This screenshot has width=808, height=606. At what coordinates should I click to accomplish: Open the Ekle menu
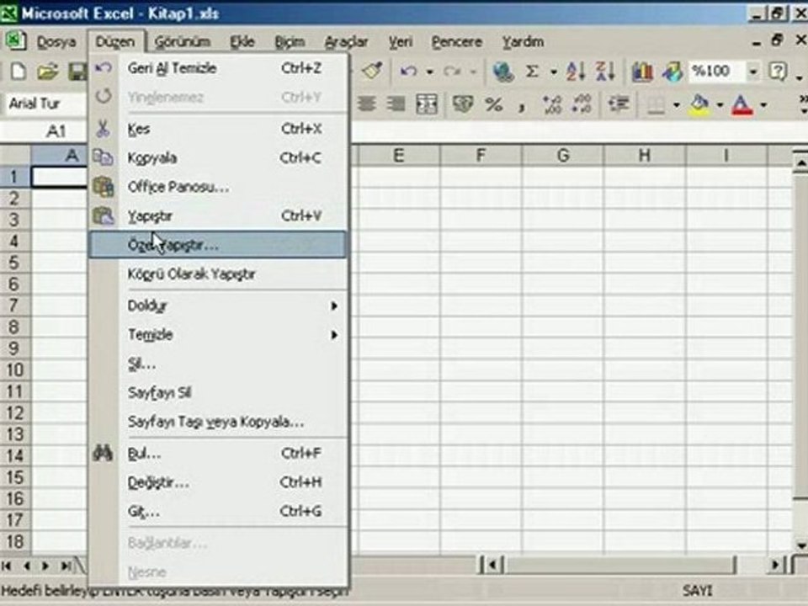(x=242, y=42)
